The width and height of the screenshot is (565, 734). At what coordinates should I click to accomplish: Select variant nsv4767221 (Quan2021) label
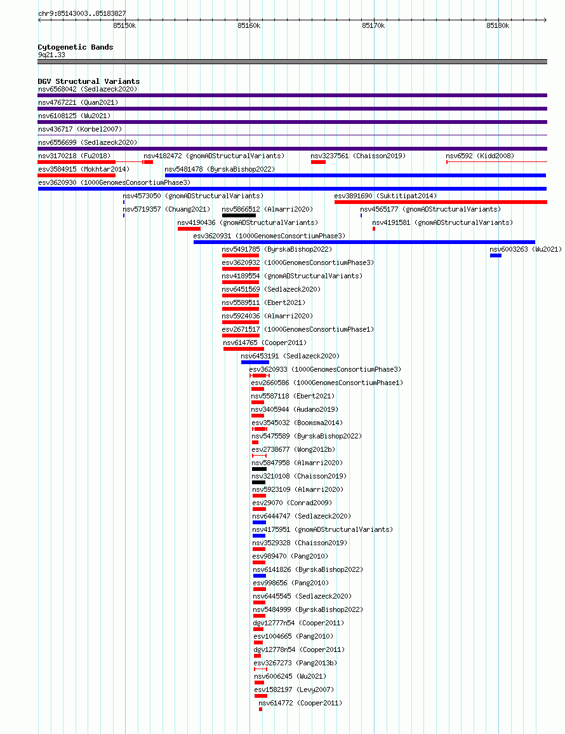[78, 102]
